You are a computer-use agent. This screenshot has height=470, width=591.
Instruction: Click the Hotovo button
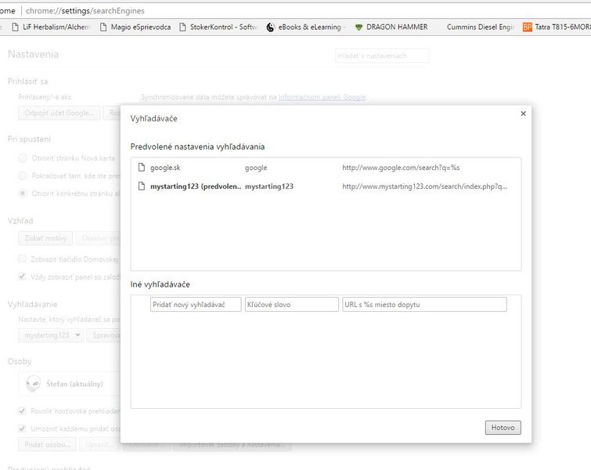click(503, 428)
